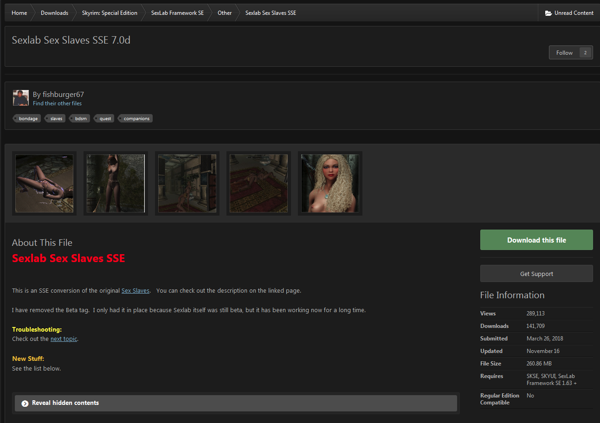600x423 pixels.
Task: Click the file size 260.86 MB
Action: tap(539, 364)
